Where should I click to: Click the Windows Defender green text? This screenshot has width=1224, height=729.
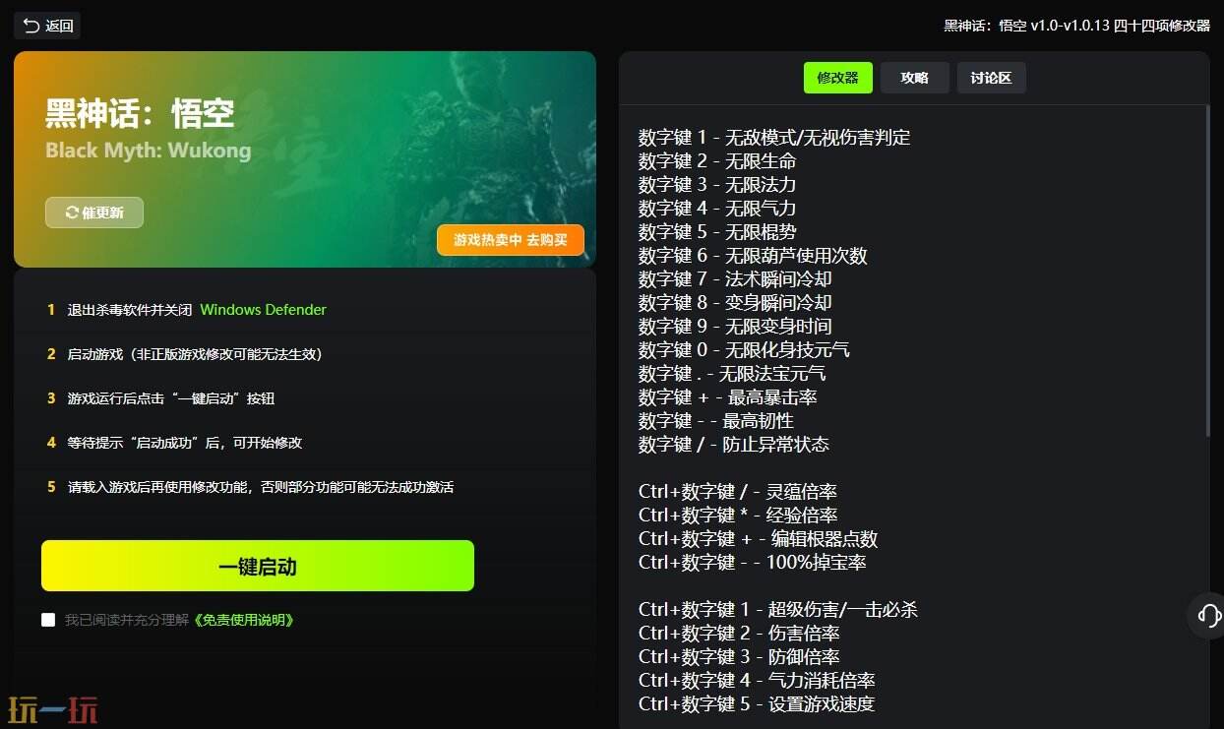(x=263, y=310)
